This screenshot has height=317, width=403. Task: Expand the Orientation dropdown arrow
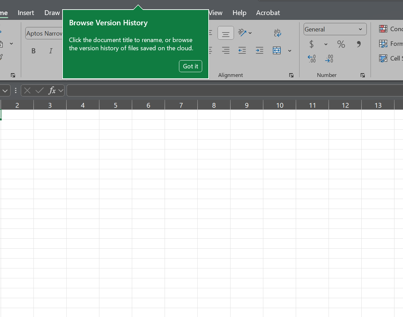click(x=250, y=33)
